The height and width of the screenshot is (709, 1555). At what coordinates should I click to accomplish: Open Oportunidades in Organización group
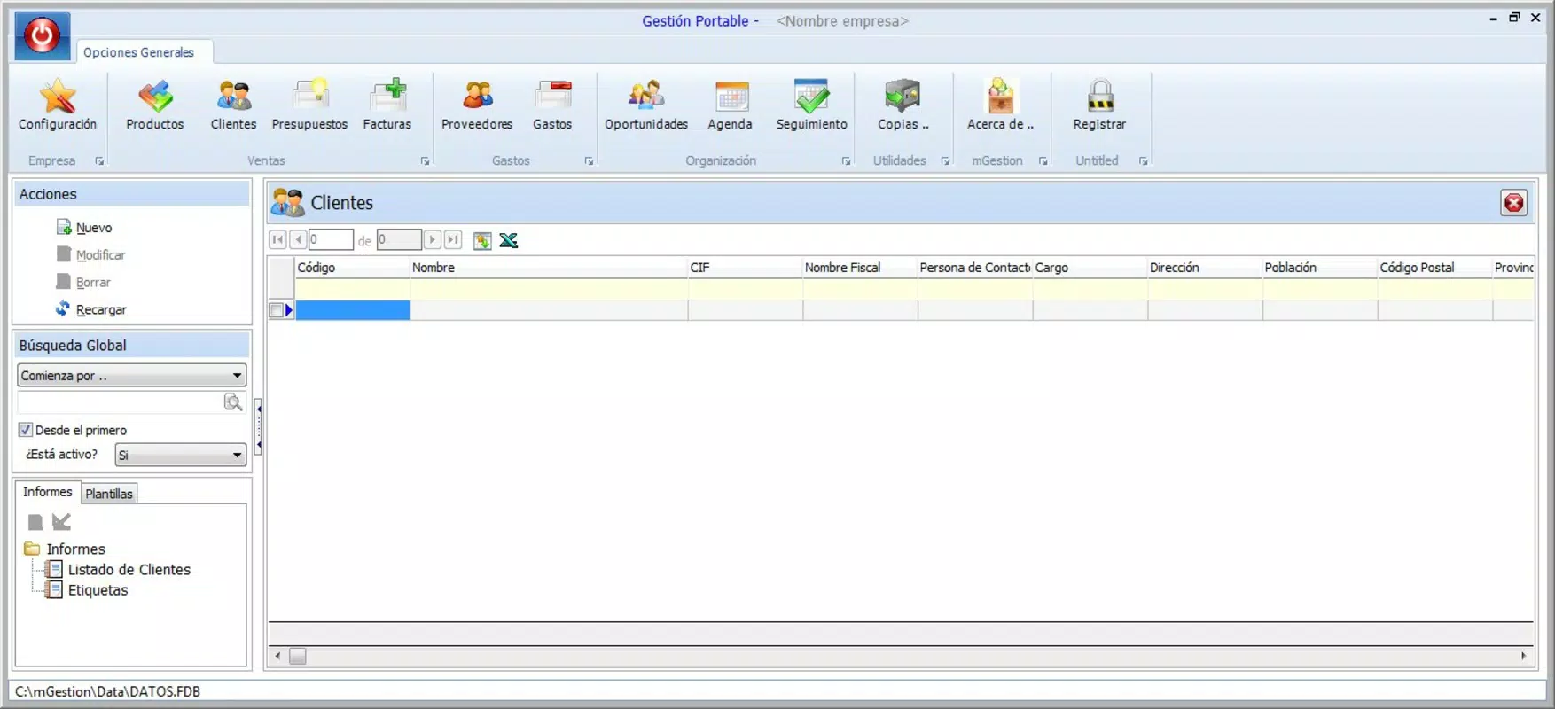point(646,105)
